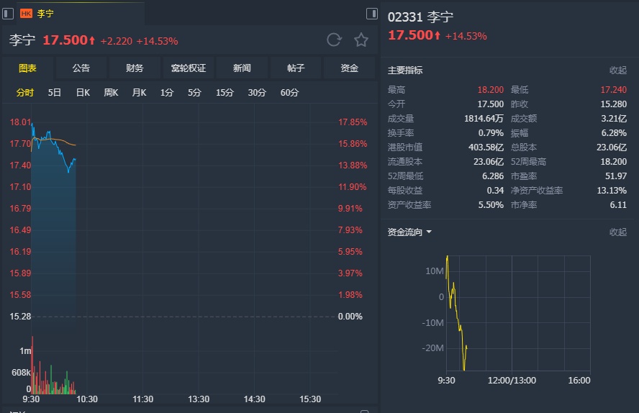Collapse the 主要指标 section
This screenshot has height=413, width=639.
[618, 71]
